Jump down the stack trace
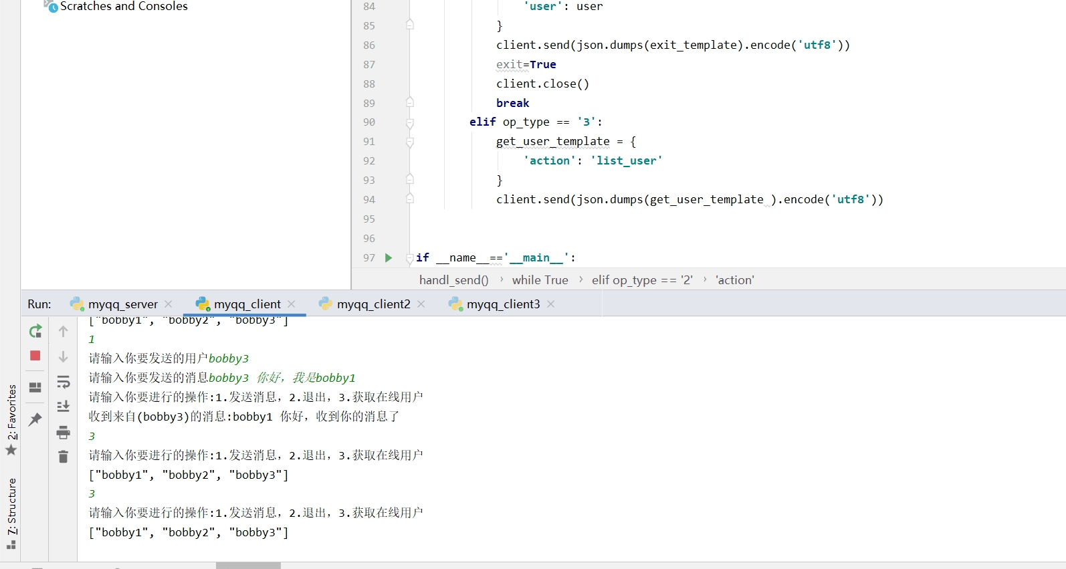1066x569 pixels. point(64,356)
